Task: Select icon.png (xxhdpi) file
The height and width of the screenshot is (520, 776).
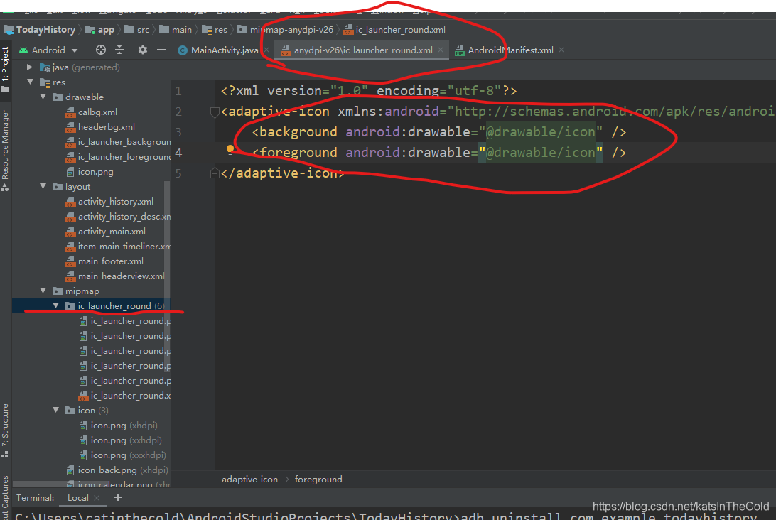Action: click(x=120, y=440)
